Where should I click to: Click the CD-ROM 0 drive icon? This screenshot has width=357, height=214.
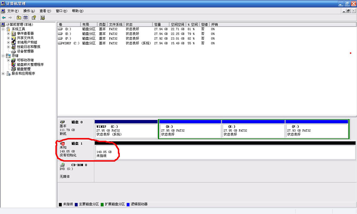pos(63,165)
